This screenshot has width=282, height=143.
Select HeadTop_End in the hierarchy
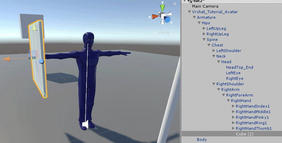coord(240,67)
